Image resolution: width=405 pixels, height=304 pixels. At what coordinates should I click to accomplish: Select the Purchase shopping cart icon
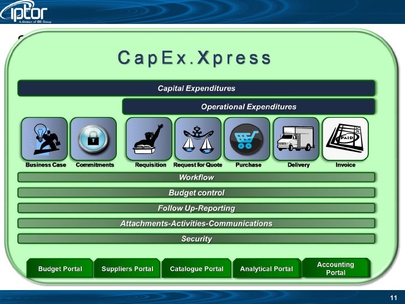tap(247, 139)
